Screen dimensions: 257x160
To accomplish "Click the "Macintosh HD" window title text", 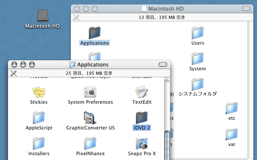I will [166, 8].
